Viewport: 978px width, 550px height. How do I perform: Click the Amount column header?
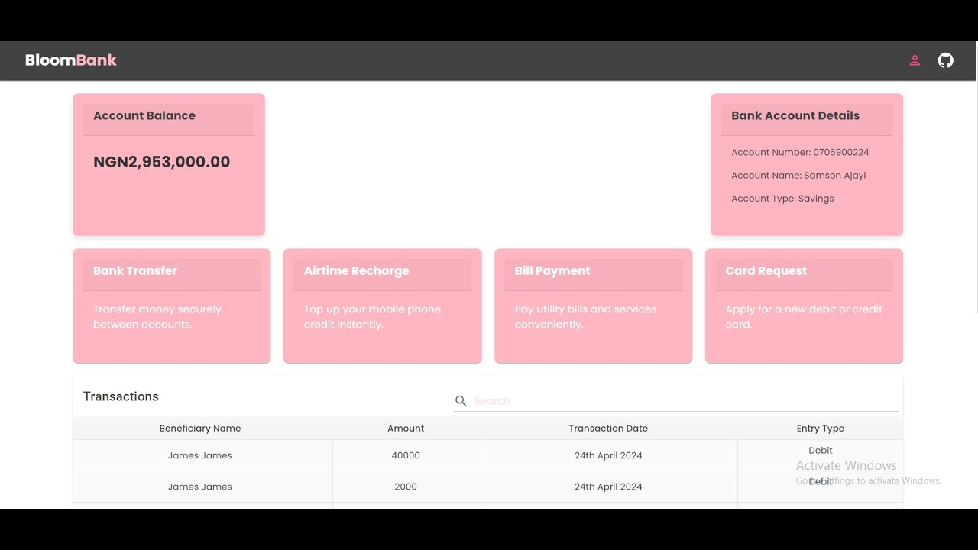406,429
